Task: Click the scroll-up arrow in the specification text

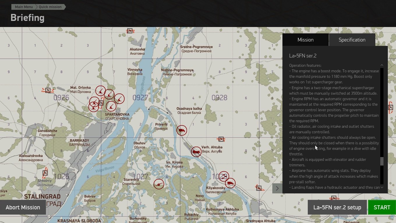Action: point(382,65)
